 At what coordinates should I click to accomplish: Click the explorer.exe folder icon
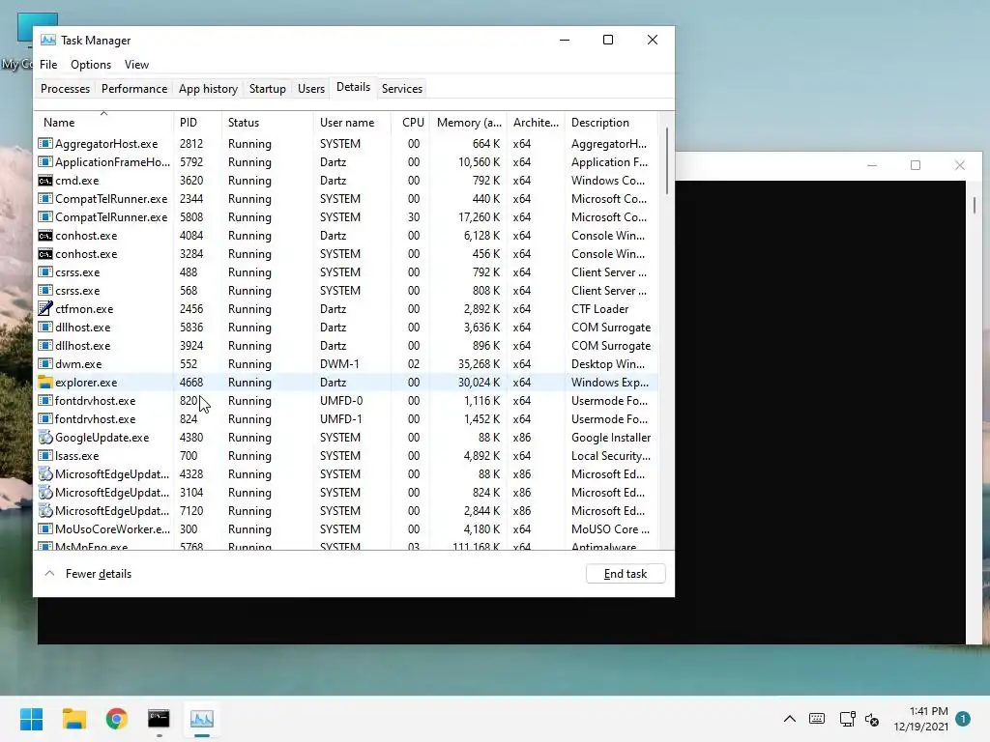(x=44, y=383)
